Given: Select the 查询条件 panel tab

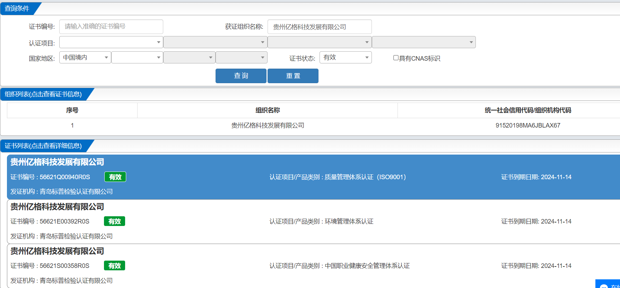Looking at the screenshot, I should click(17, 8).
